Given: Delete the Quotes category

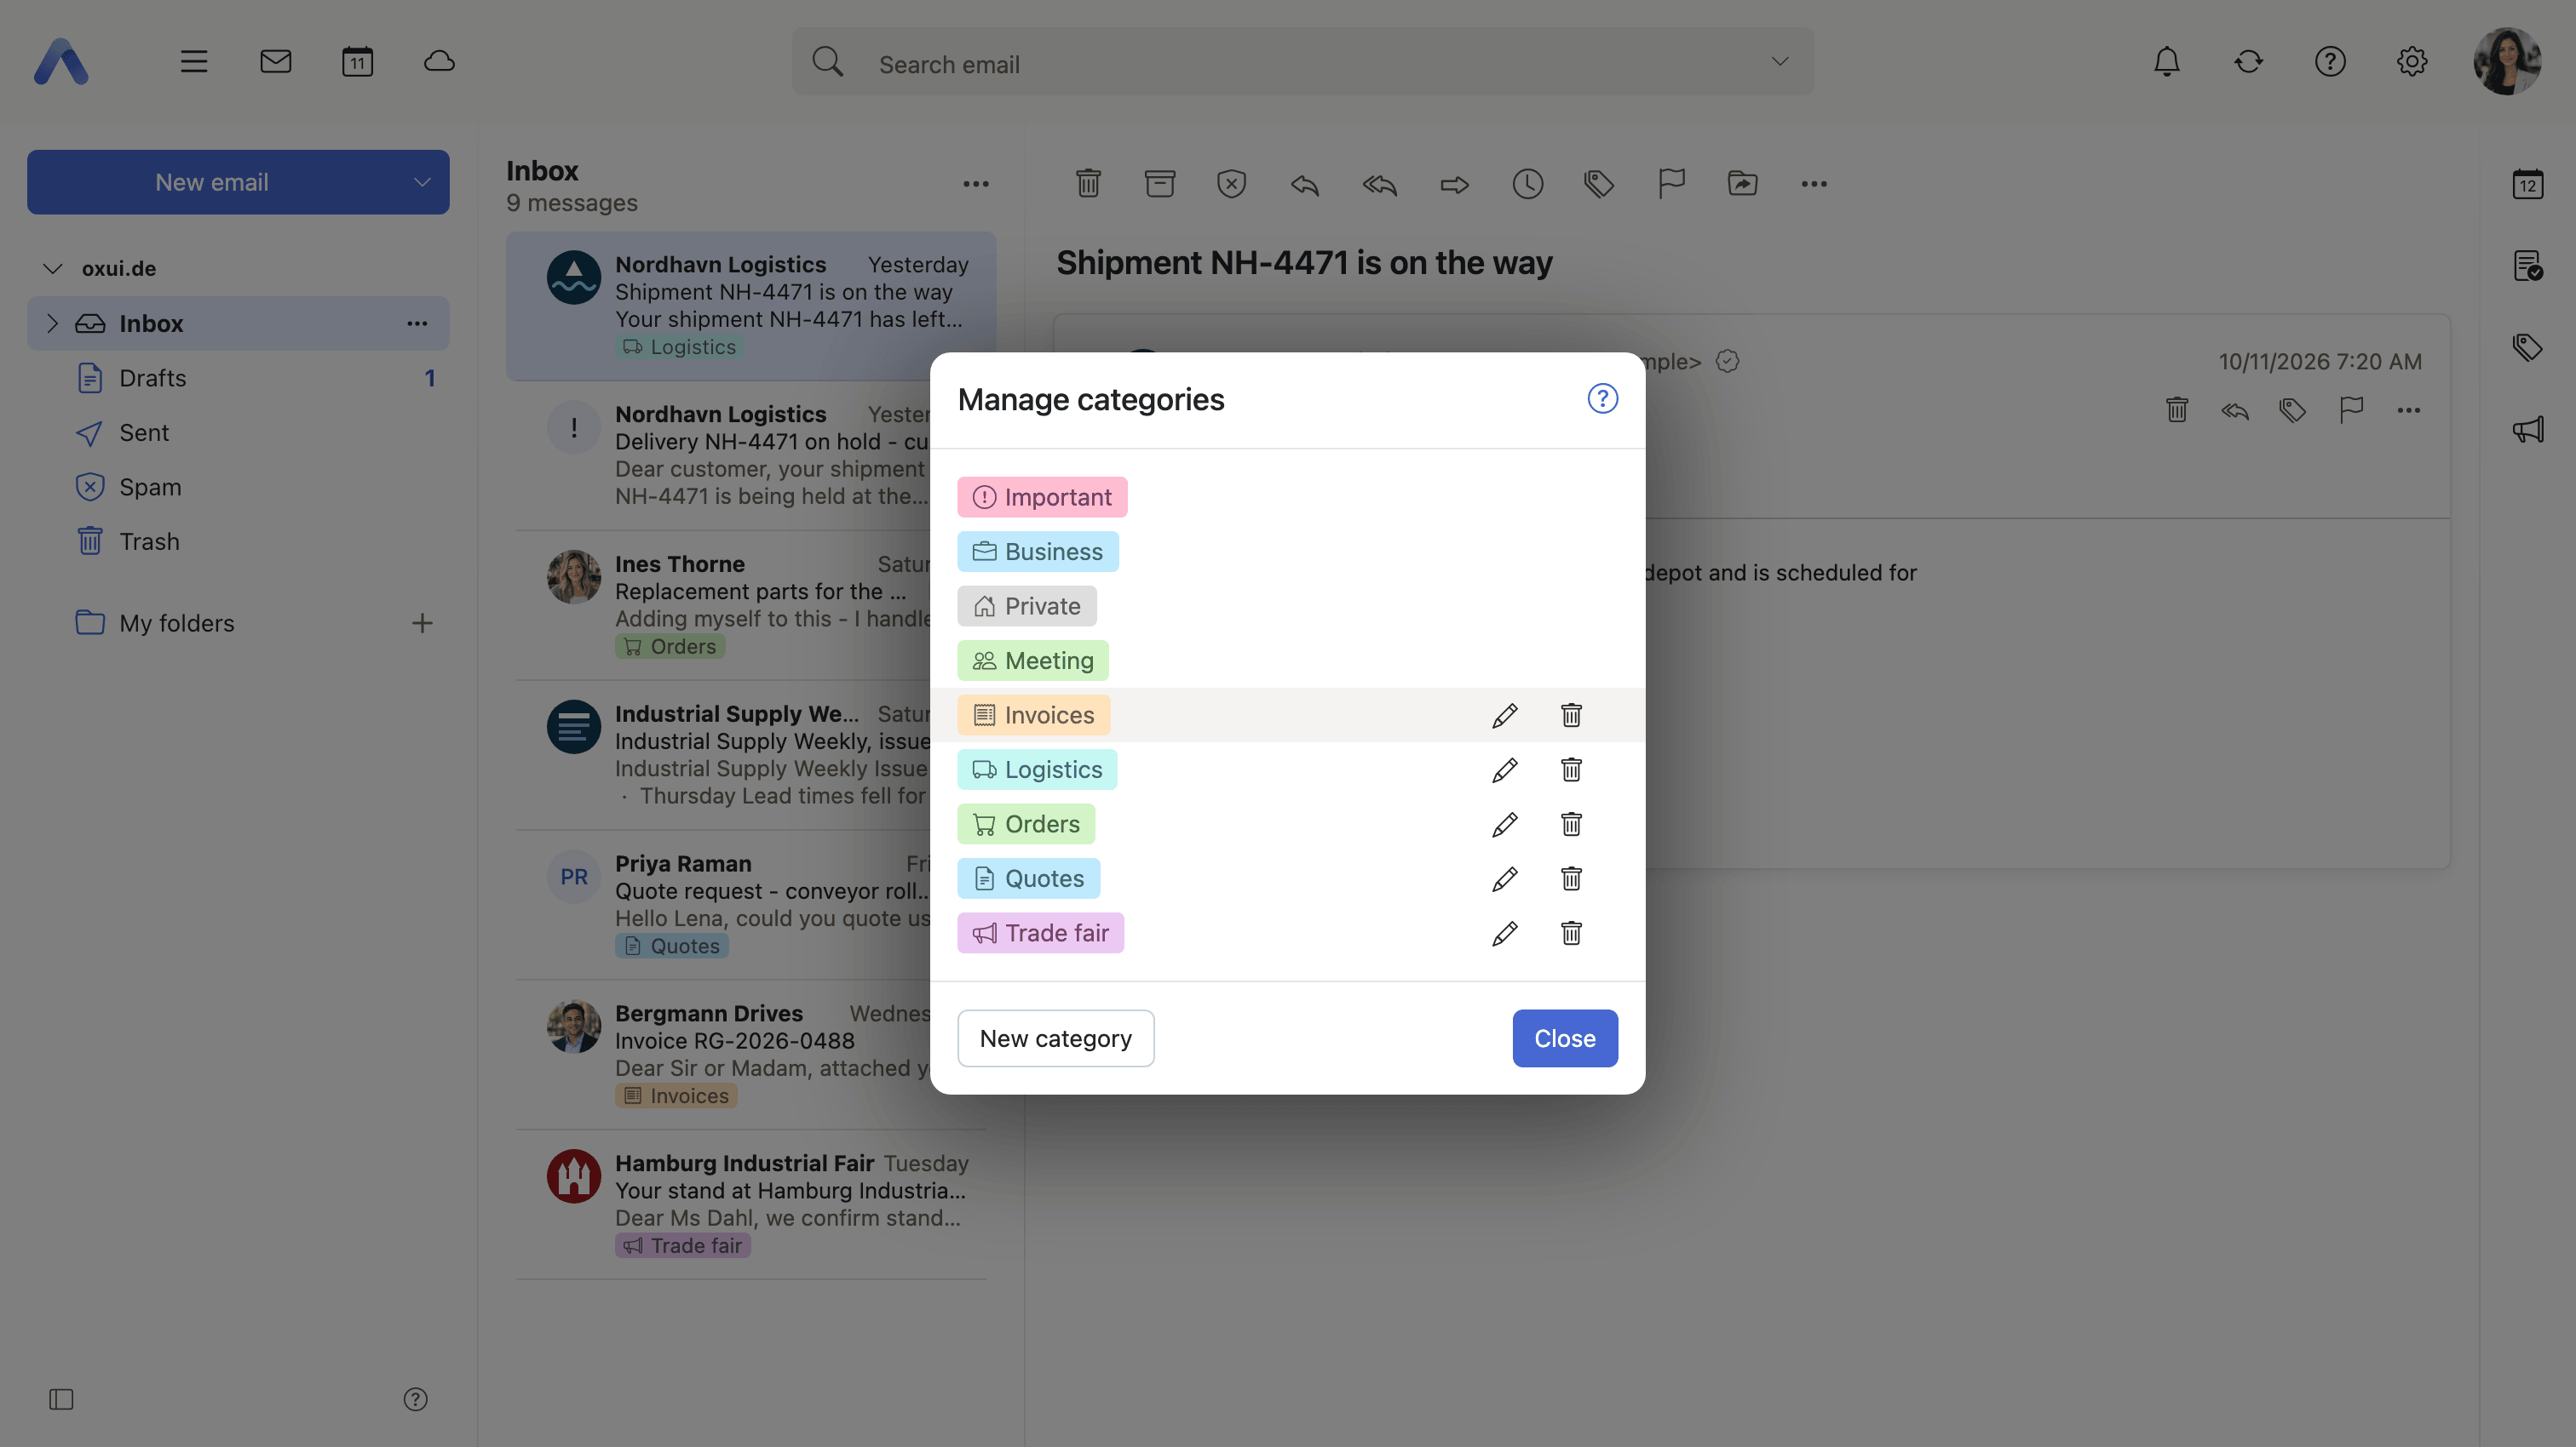Looking at the screenshot, I should point(1571,878).
